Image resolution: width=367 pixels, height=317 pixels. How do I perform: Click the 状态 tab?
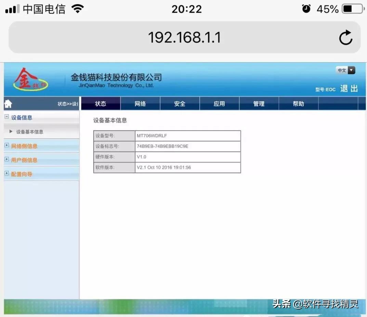point(101,103)
